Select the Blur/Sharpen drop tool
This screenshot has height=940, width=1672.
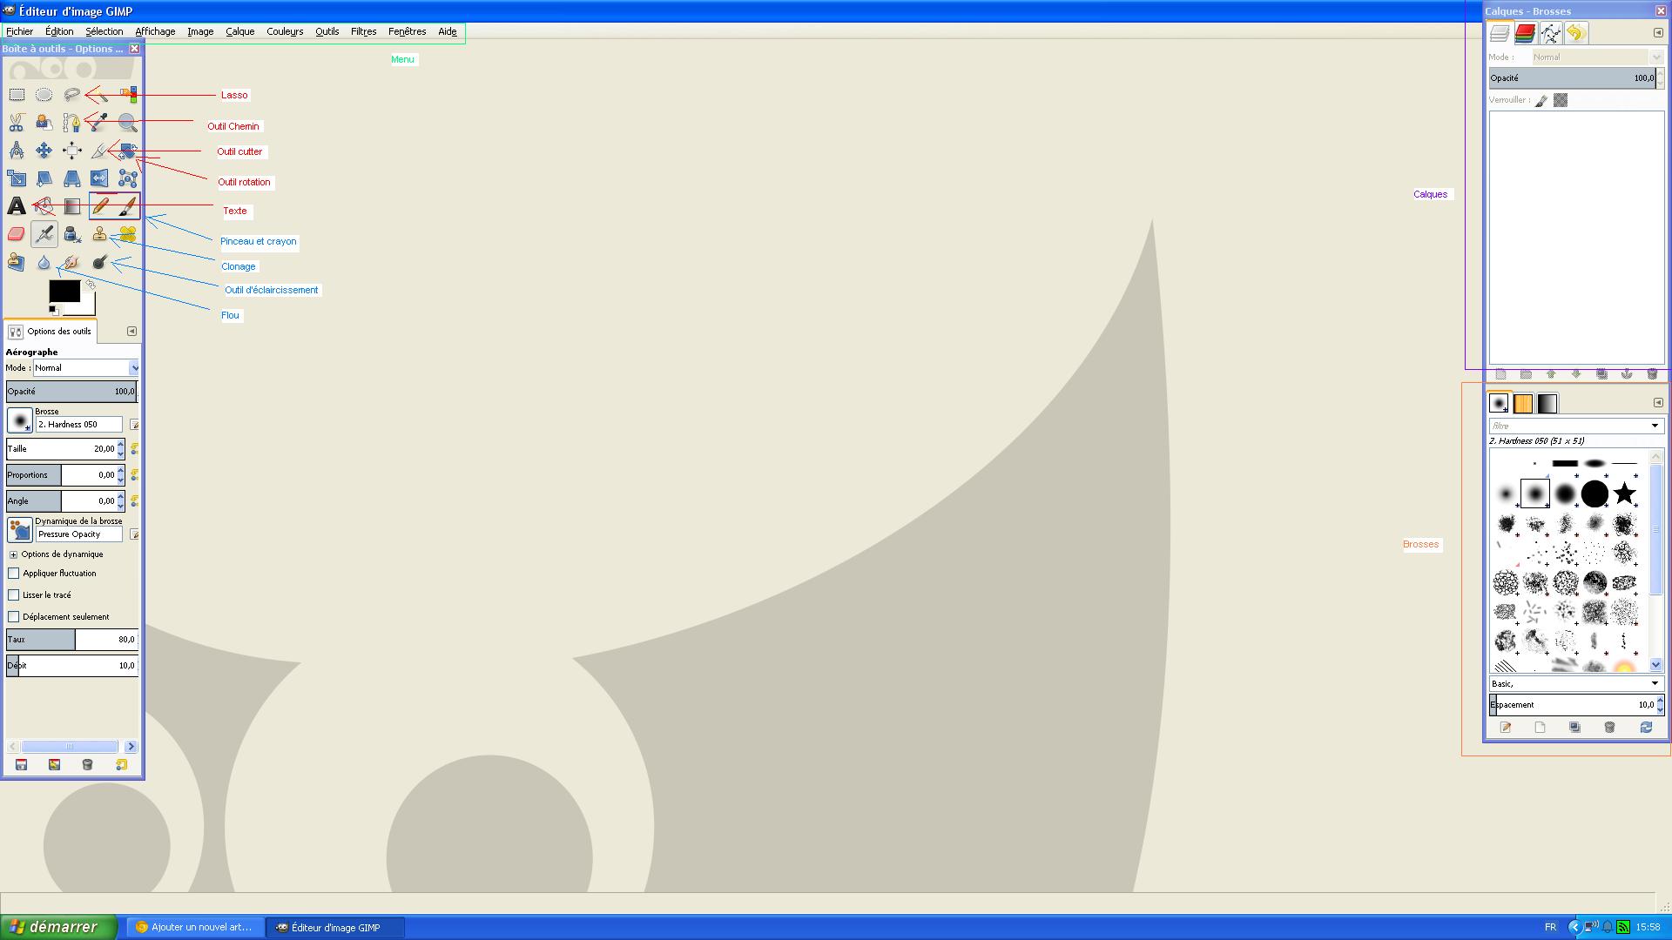pyautogui.click(x=44, y=262)
